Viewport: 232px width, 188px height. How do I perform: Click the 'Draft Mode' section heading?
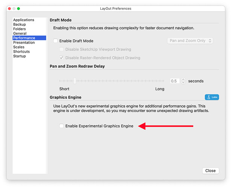[x=61, y=20]
